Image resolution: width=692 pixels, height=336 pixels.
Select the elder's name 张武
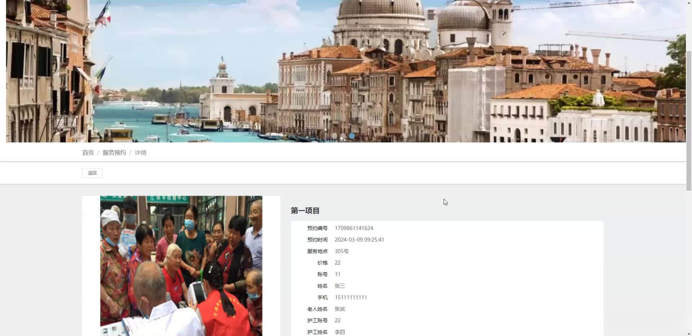340,309
